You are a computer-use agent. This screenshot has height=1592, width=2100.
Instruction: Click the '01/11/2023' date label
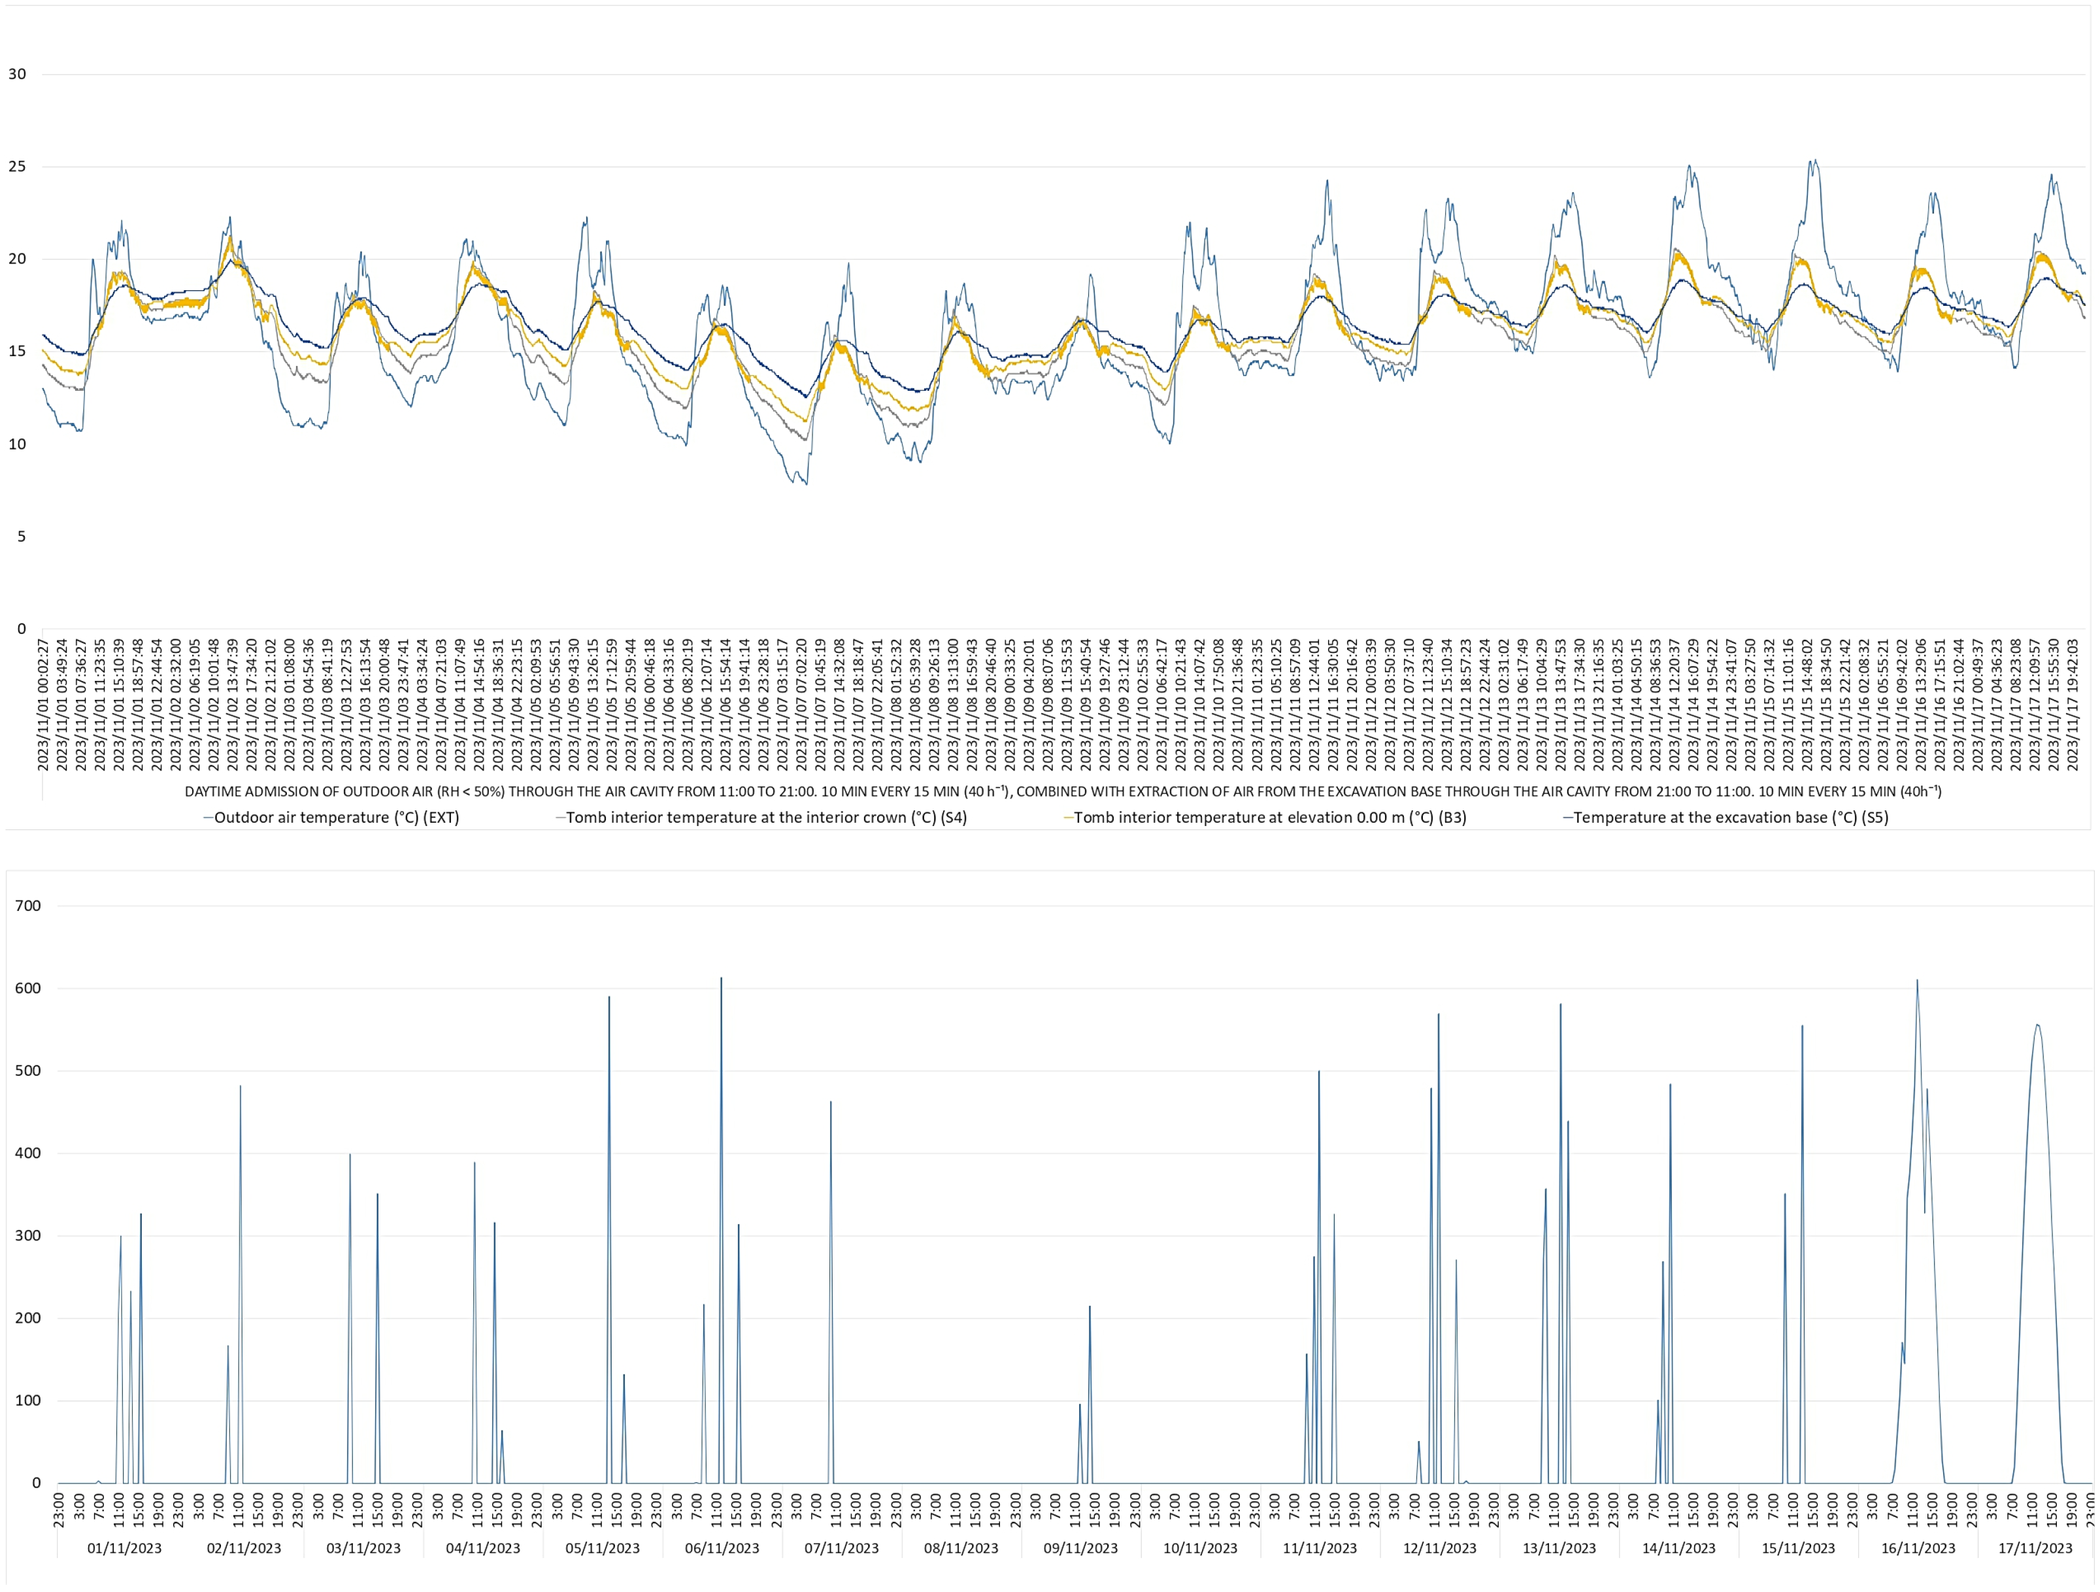[x=124, y=1548]
